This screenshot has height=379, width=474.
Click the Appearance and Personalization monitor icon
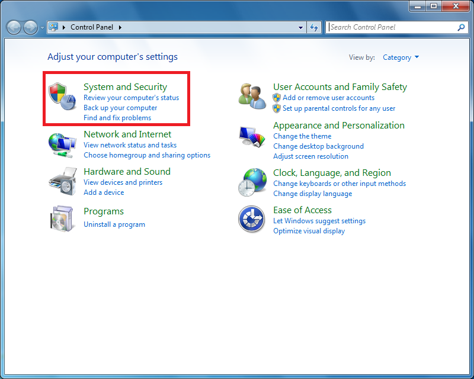[252, 137]
